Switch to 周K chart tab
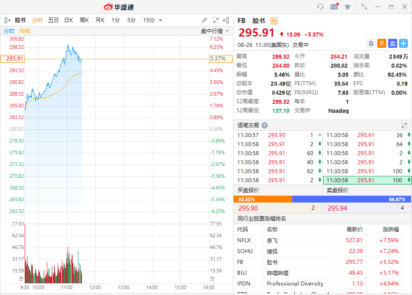 click(84, 20)
